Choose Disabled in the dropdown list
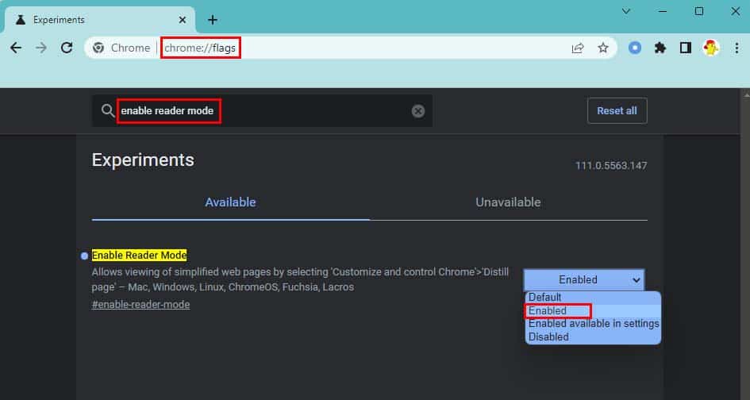This screenshot has height=400, width=750. (593, 337)
